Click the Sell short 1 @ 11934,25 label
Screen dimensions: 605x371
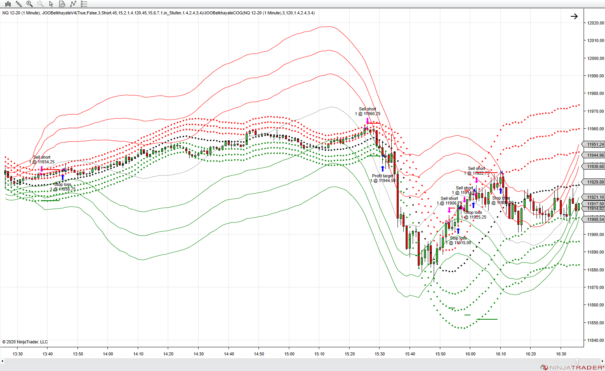point(42,159)
